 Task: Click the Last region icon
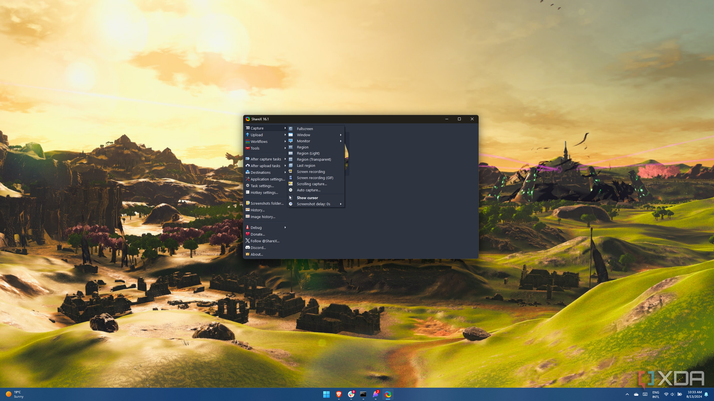tap(291, 165)
